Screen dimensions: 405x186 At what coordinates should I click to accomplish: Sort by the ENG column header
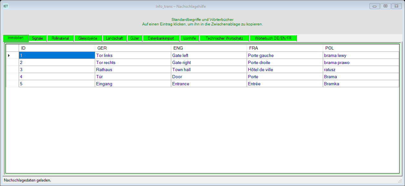point(209,48)
